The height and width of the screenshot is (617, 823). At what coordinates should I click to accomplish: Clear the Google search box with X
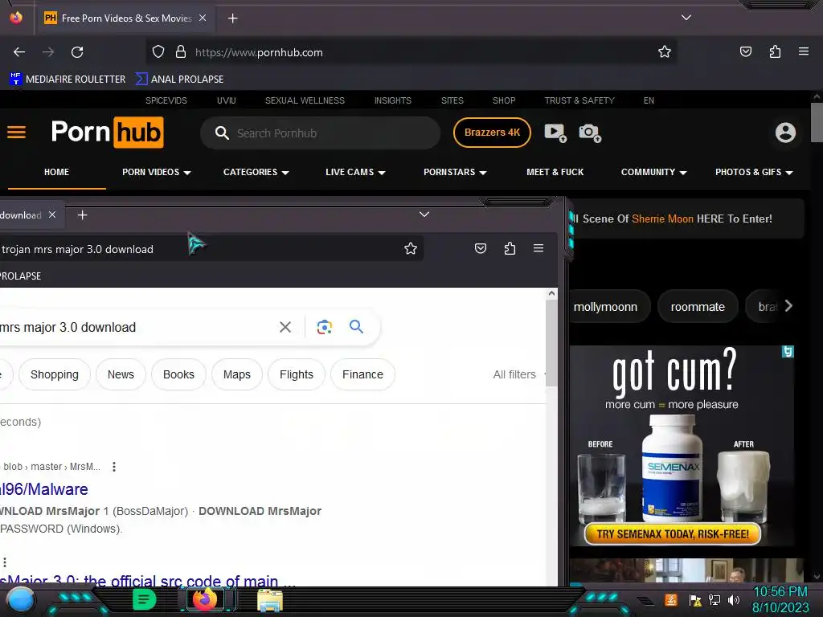click(285, 327)
